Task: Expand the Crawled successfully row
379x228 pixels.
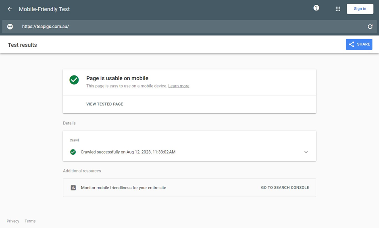Action: [x=189, y=152]
